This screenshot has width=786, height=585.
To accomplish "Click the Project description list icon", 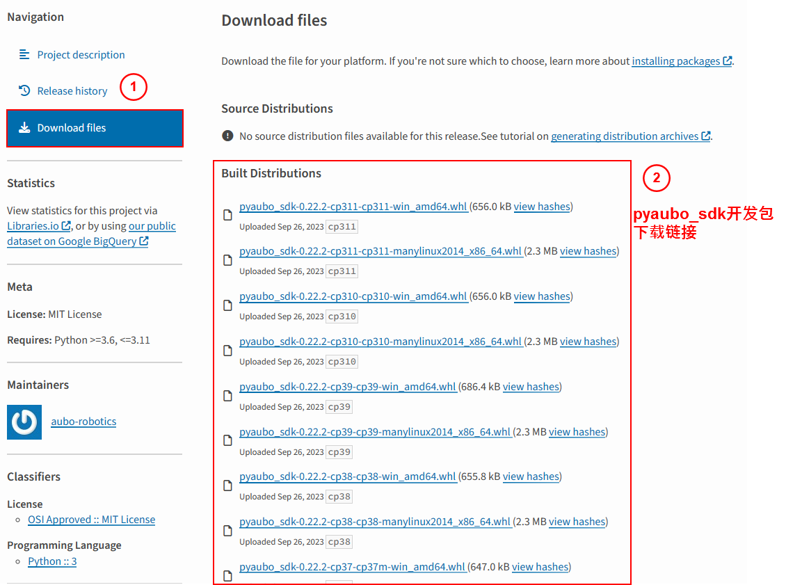I will pyautogui.click(x=24, y=54).
